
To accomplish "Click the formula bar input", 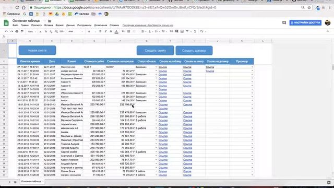I will tap(171, 37).
